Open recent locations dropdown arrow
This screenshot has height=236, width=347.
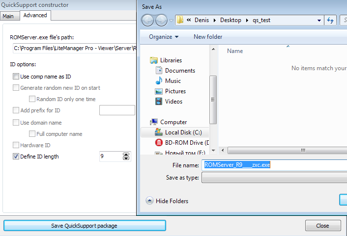(171, 21)
